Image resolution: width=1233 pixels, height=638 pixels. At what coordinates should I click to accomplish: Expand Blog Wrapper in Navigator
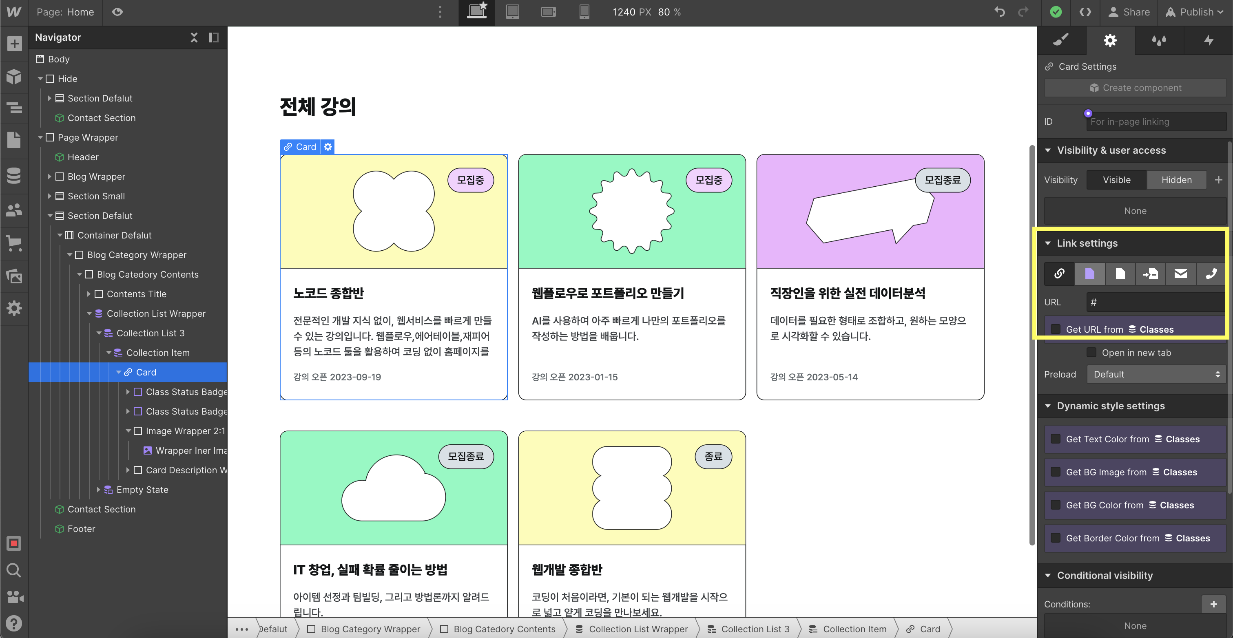[x=49, y=177]
